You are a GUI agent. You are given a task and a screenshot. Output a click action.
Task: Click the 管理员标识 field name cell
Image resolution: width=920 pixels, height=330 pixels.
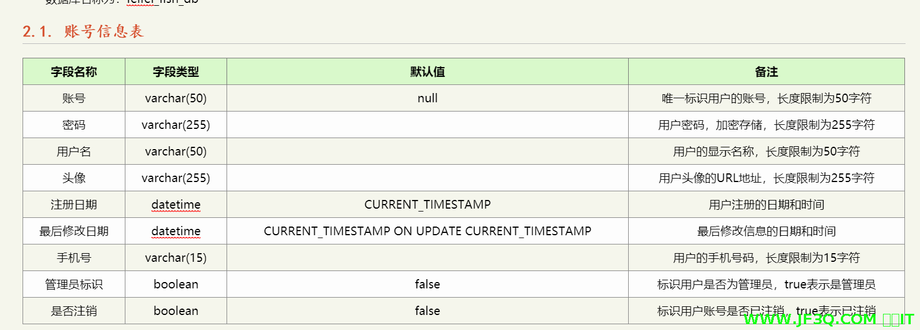click(74, 284)
